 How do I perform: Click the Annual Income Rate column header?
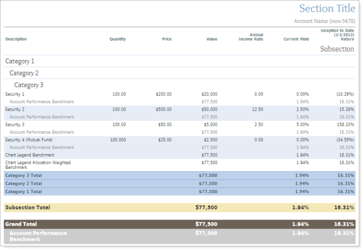[x=251, y=37]
